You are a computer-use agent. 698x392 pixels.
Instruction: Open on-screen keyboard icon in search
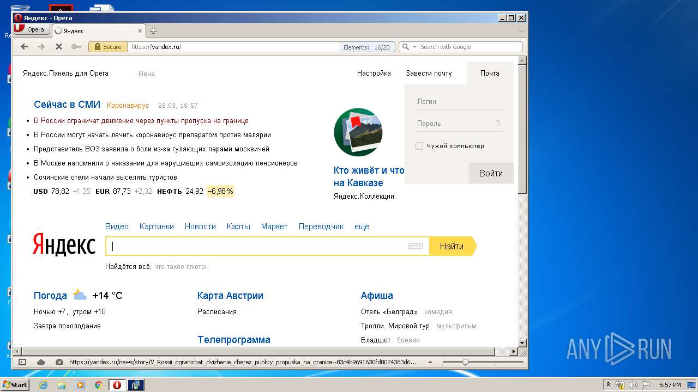(416, 246)
